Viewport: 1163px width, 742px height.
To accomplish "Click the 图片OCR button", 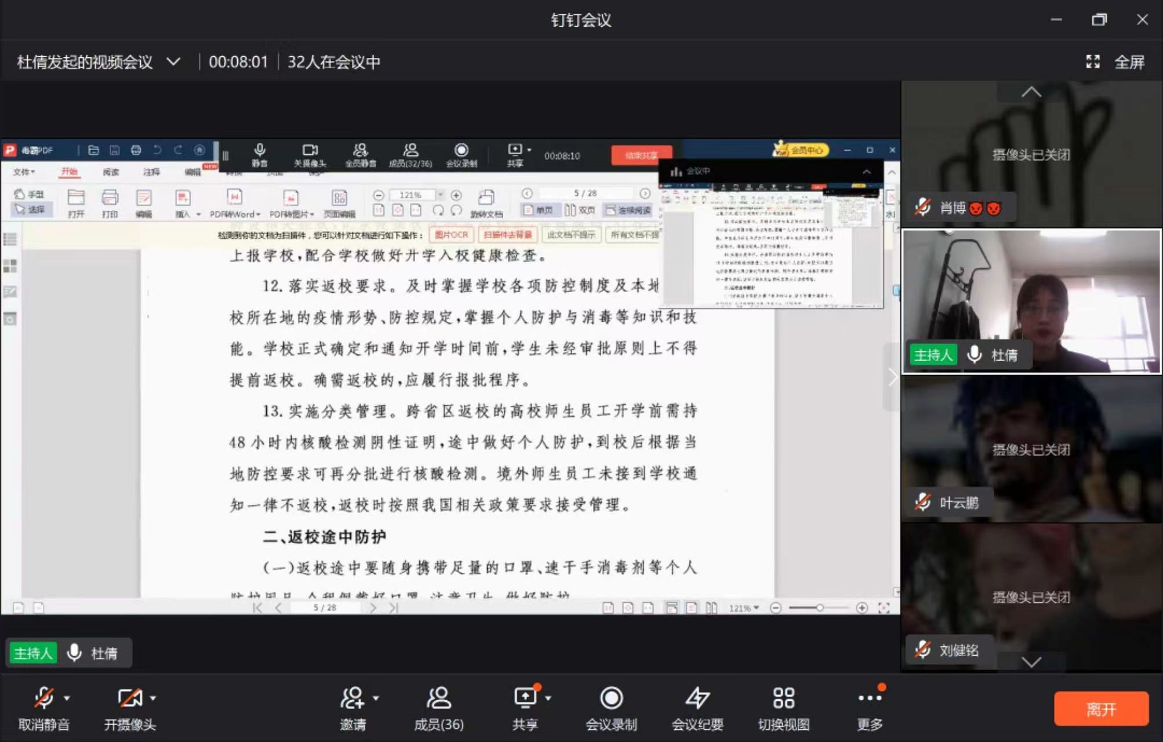I will point(451,235).
